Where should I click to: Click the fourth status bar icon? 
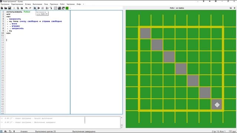[x=14, y=132]
